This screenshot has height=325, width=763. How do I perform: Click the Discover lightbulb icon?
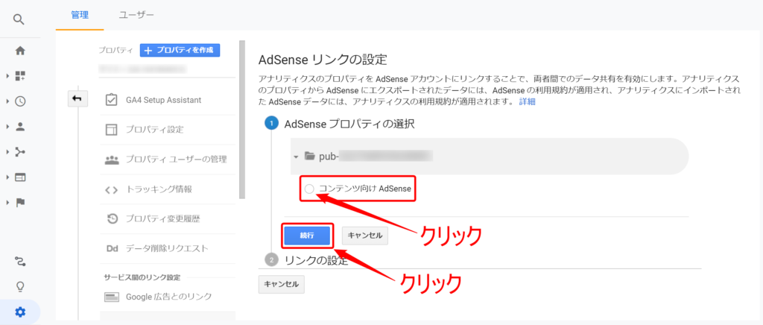click(x=20, y=287)
